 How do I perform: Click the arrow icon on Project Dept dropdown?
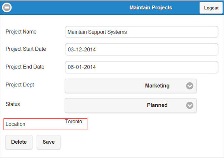point(190,86)
